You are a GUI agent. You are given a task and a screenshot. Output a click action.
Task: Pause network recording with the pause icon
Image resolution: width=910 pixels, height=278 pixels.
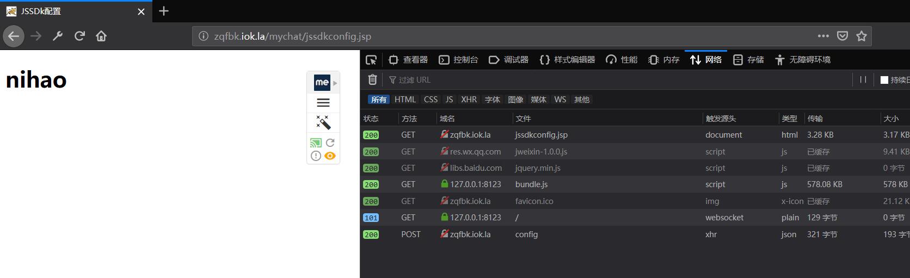click(863, 79)
